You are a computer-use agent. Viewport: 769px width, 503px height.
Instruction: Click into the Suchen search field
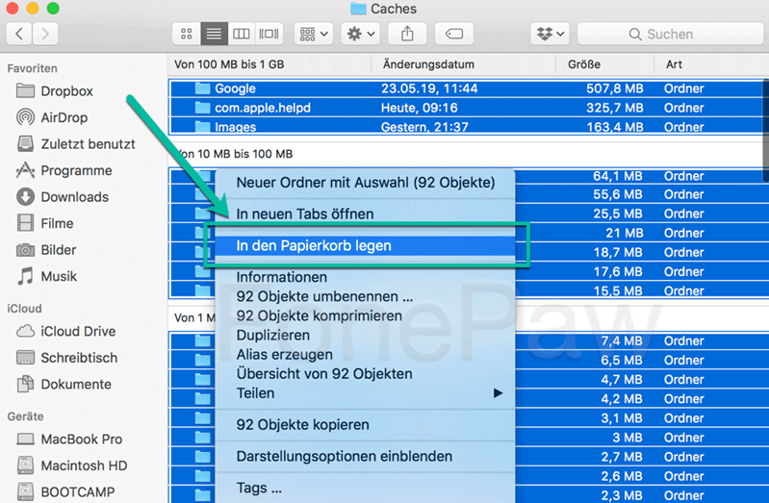pos(670,34)
